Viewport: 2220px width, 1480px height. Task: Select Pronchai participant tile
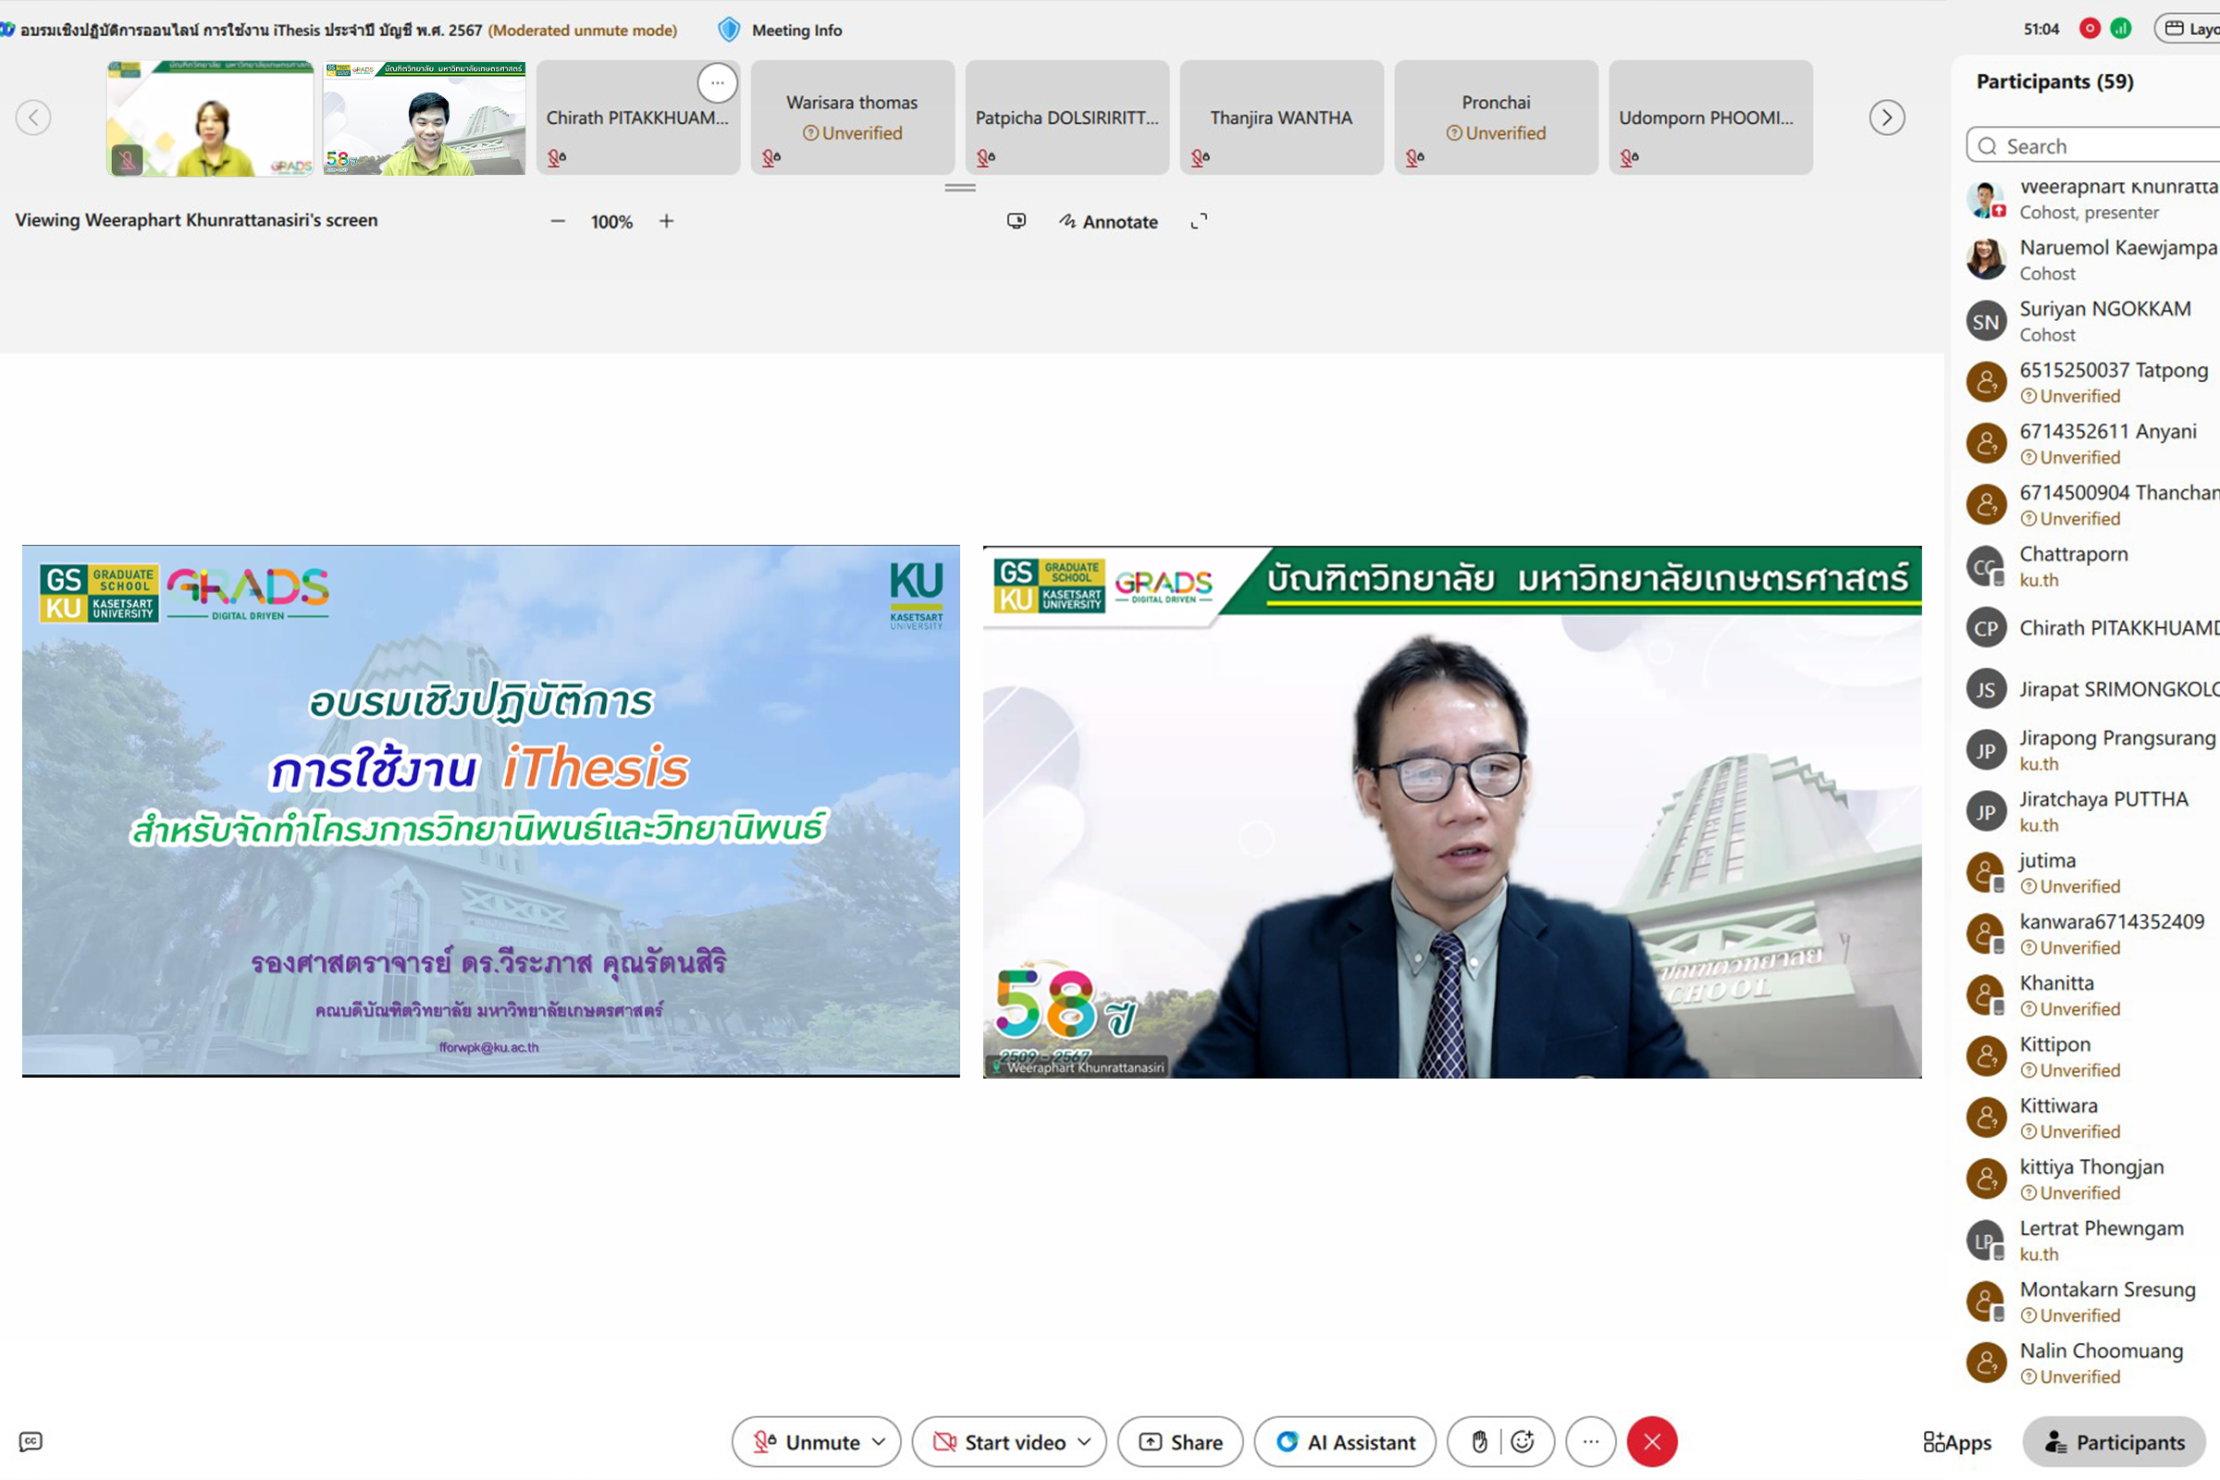(1496, 118)
